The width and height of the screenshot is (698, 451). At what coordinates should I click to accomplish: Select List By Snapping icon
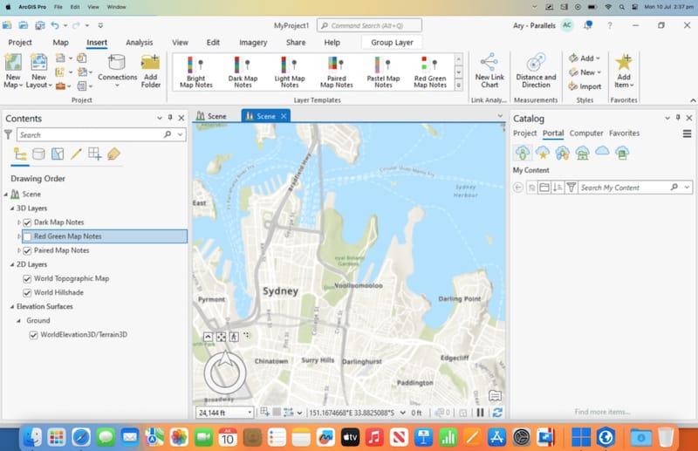94,154
